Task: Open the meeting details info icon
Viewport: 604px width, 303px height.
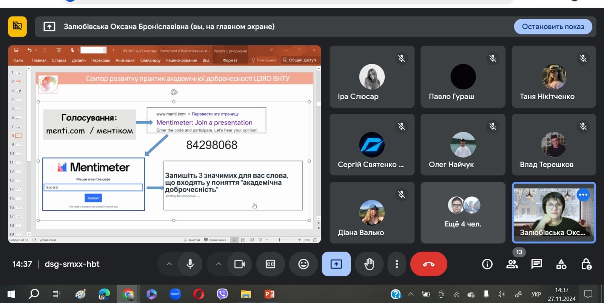Action: click(487, 264)
